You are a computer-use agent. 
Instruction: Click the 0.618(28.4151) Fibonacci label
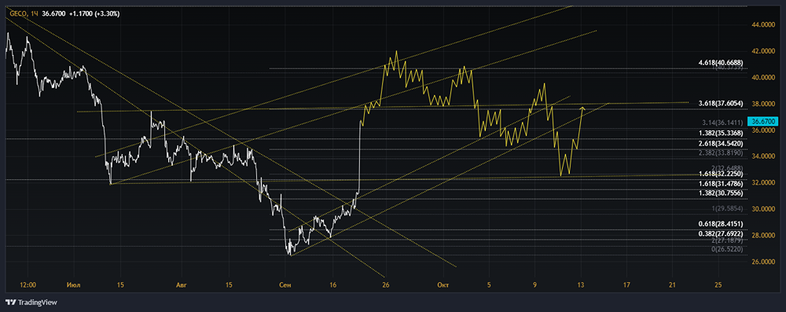coord(720,224)
